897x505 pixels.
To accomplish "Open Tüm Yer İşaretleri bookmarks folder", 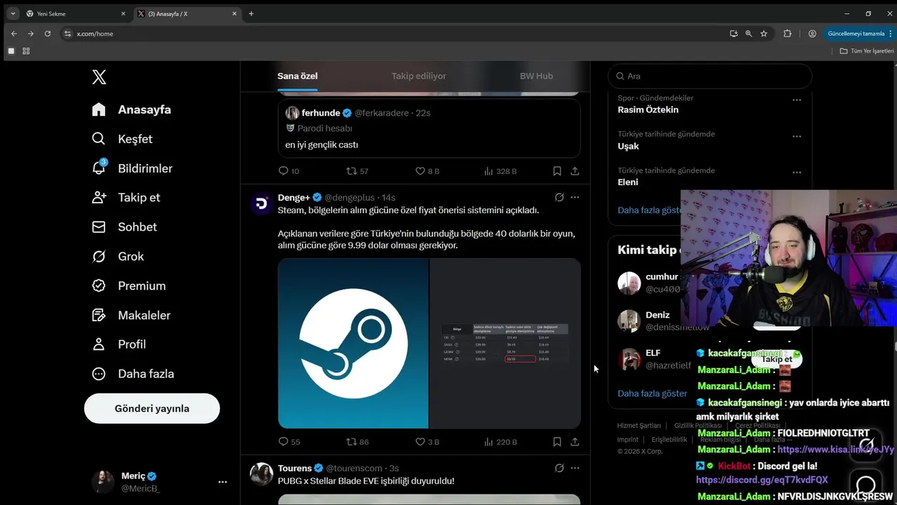I will point(867,51).
